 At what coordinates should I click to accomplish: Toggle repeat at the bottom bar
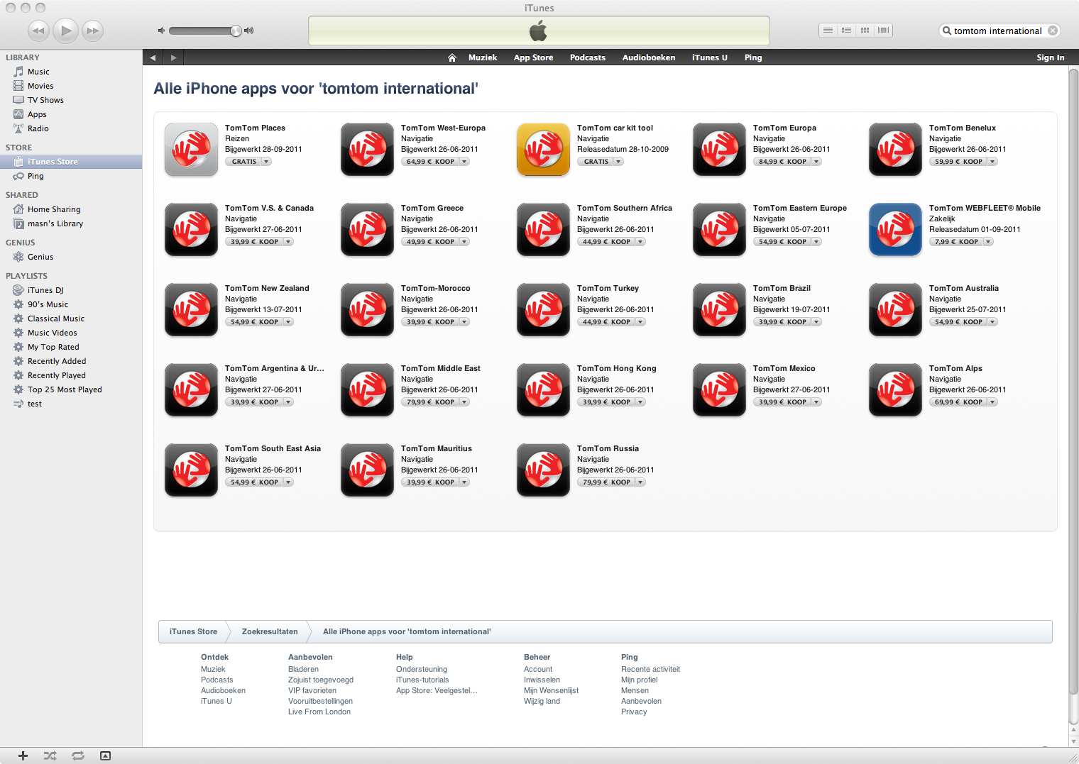point(77,755)
